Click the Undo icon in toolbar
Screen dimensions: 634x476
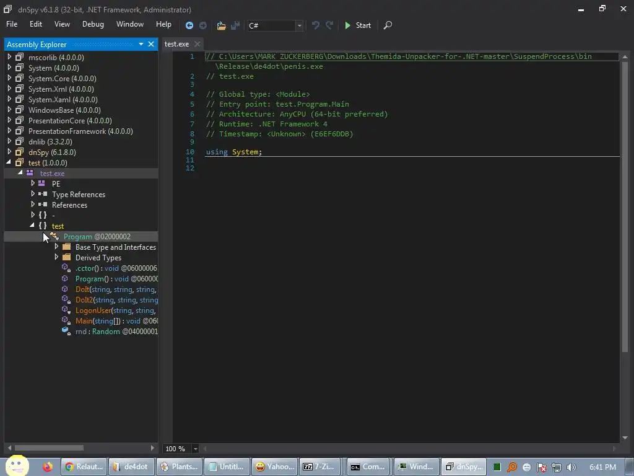click(316, 25)
